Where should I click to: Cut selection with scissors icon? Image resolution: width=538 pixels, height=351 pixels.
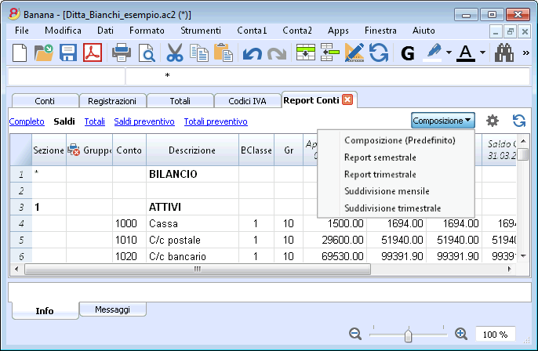[x=175, y=53]
